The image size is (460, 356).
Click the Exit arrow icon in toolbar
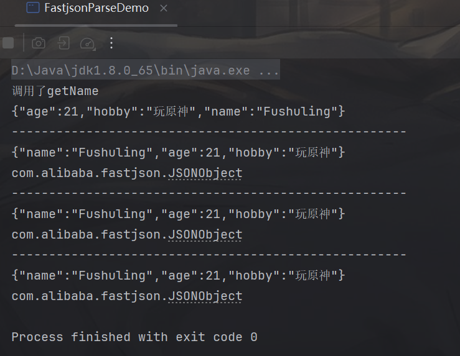pyautogui.click(x=63, y=43)
